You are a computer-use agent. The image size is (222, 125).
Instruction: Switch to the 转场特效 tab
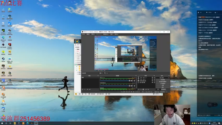[x=163, y=89]
